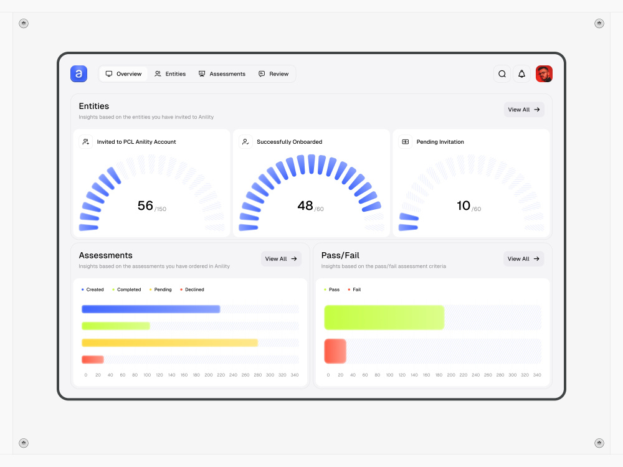Click the green Completed bar in Assessments

point(116,326)
